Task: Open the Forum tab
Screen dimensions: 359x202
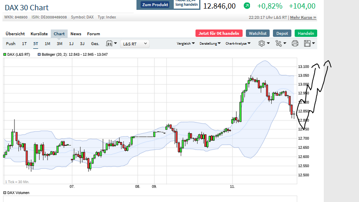Action: (x=93, y=34)
